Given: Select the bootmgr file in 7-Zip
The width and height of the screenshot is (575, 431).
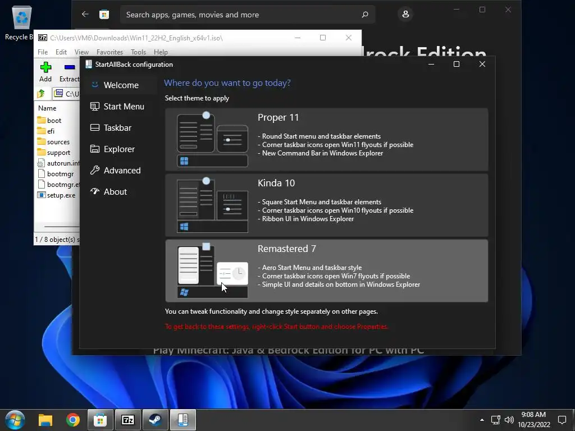Looking at the screenshot, I should (x=56, y=174).
